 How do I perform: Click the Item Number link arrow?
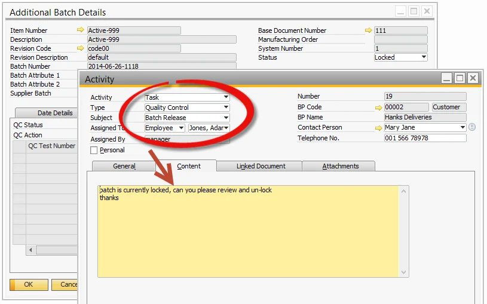pos(81,30)
